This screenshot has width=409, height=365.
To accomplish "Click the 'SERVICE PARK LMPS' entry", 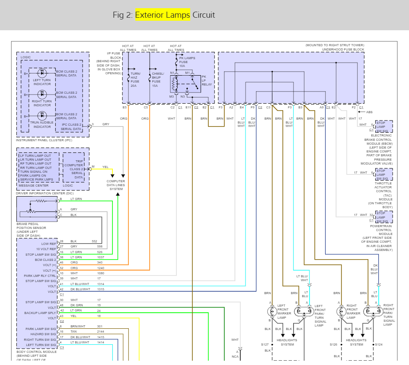I will pos(36,180).
